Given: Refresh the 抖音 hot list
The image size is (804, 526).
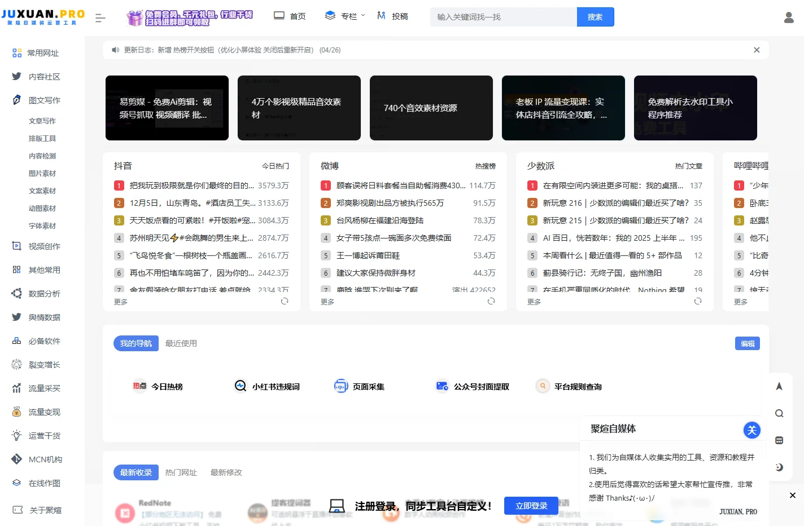Looking at the screenshot, I should pyautogui.click(x=285, y=301).
